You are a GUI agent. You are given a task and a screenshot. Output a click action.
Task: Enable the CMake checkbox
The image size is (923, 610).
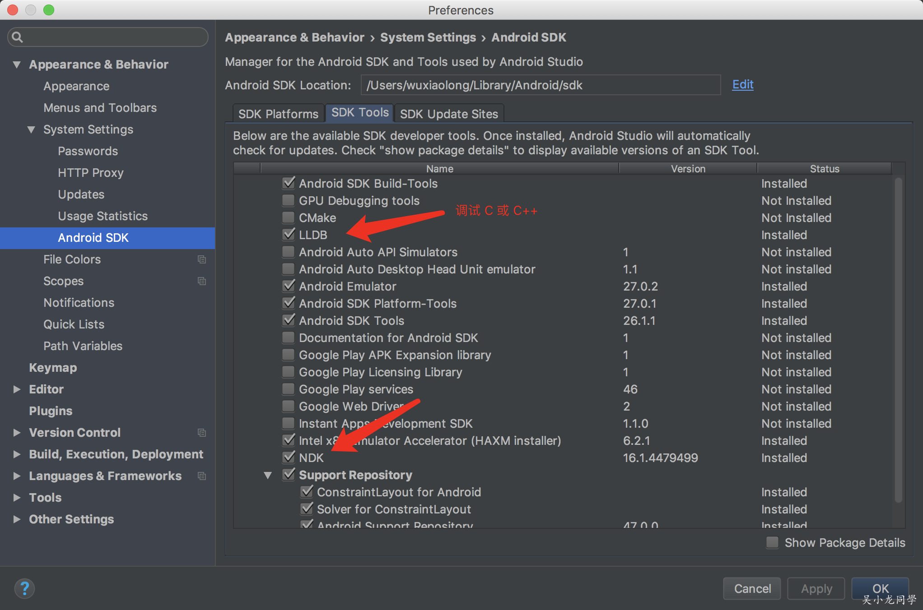click(288, 217)
